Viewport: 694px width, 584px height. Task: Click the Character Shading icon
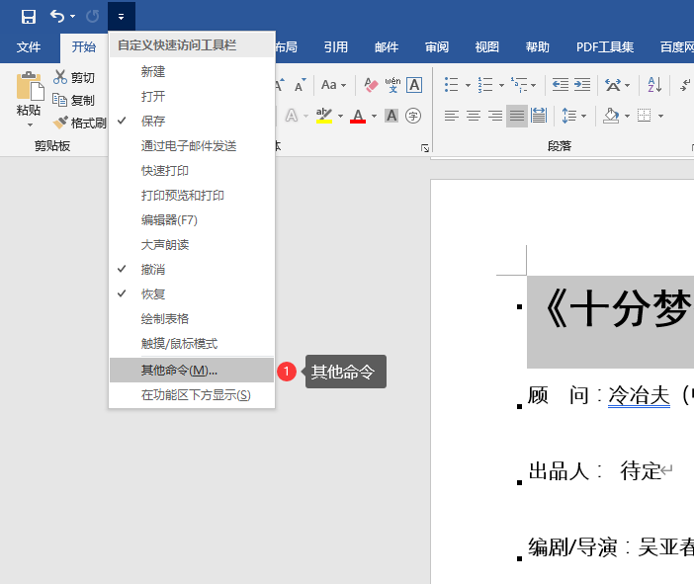coord(391,116)
